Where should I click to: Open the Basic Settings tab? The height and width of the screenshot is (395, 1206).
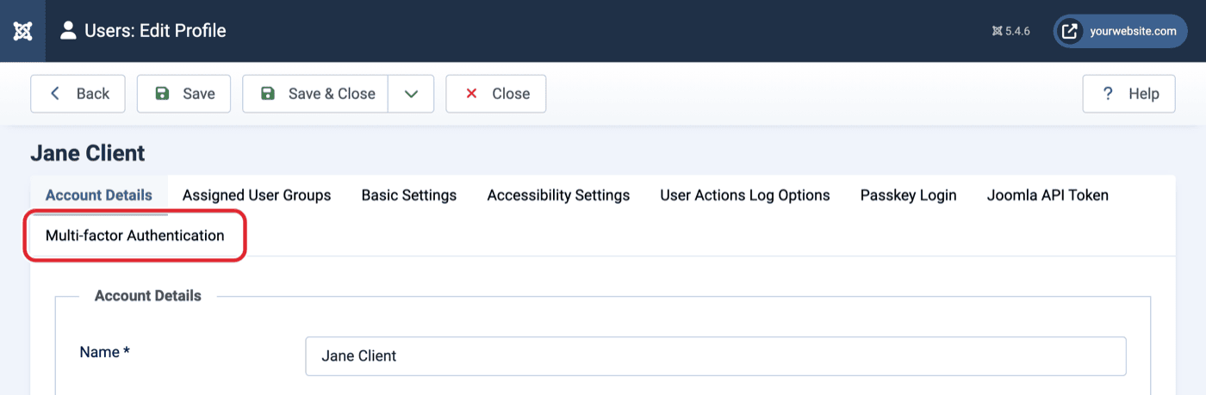click(409, 195)
